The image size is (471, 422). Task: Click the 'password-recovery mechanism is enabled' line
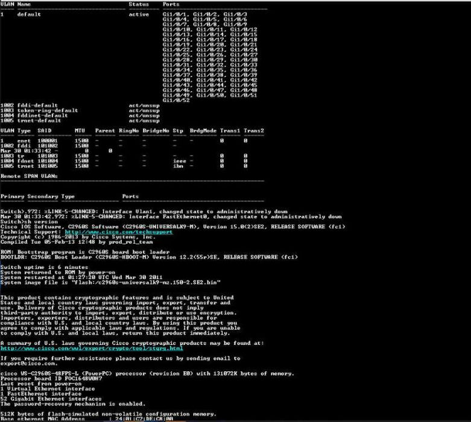(x=73, y=404)
